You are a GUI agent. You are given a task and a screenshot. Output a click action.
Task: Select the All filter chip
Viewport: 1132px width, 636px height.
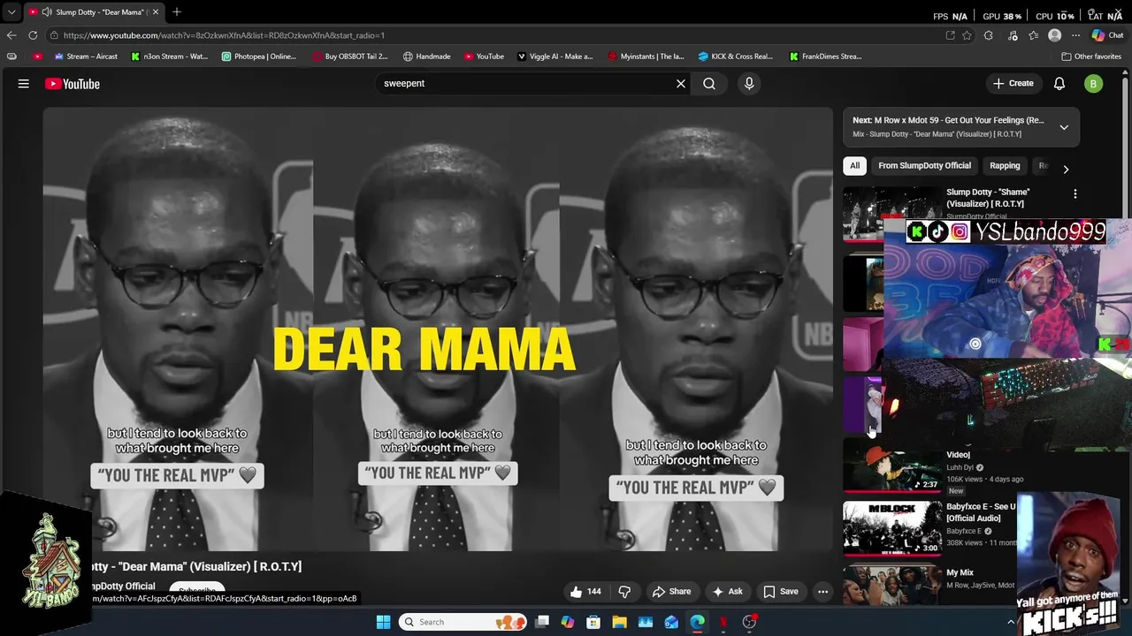point(854,166)
